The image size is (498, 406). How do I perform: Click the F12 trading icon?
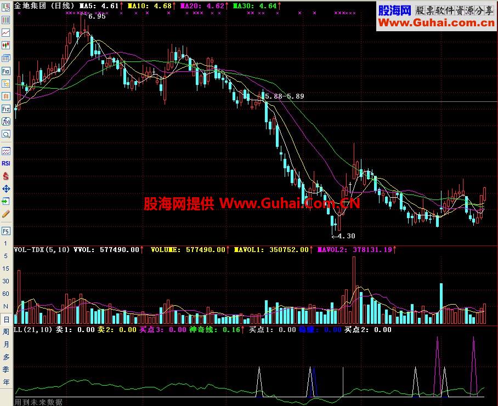[5, 109]
